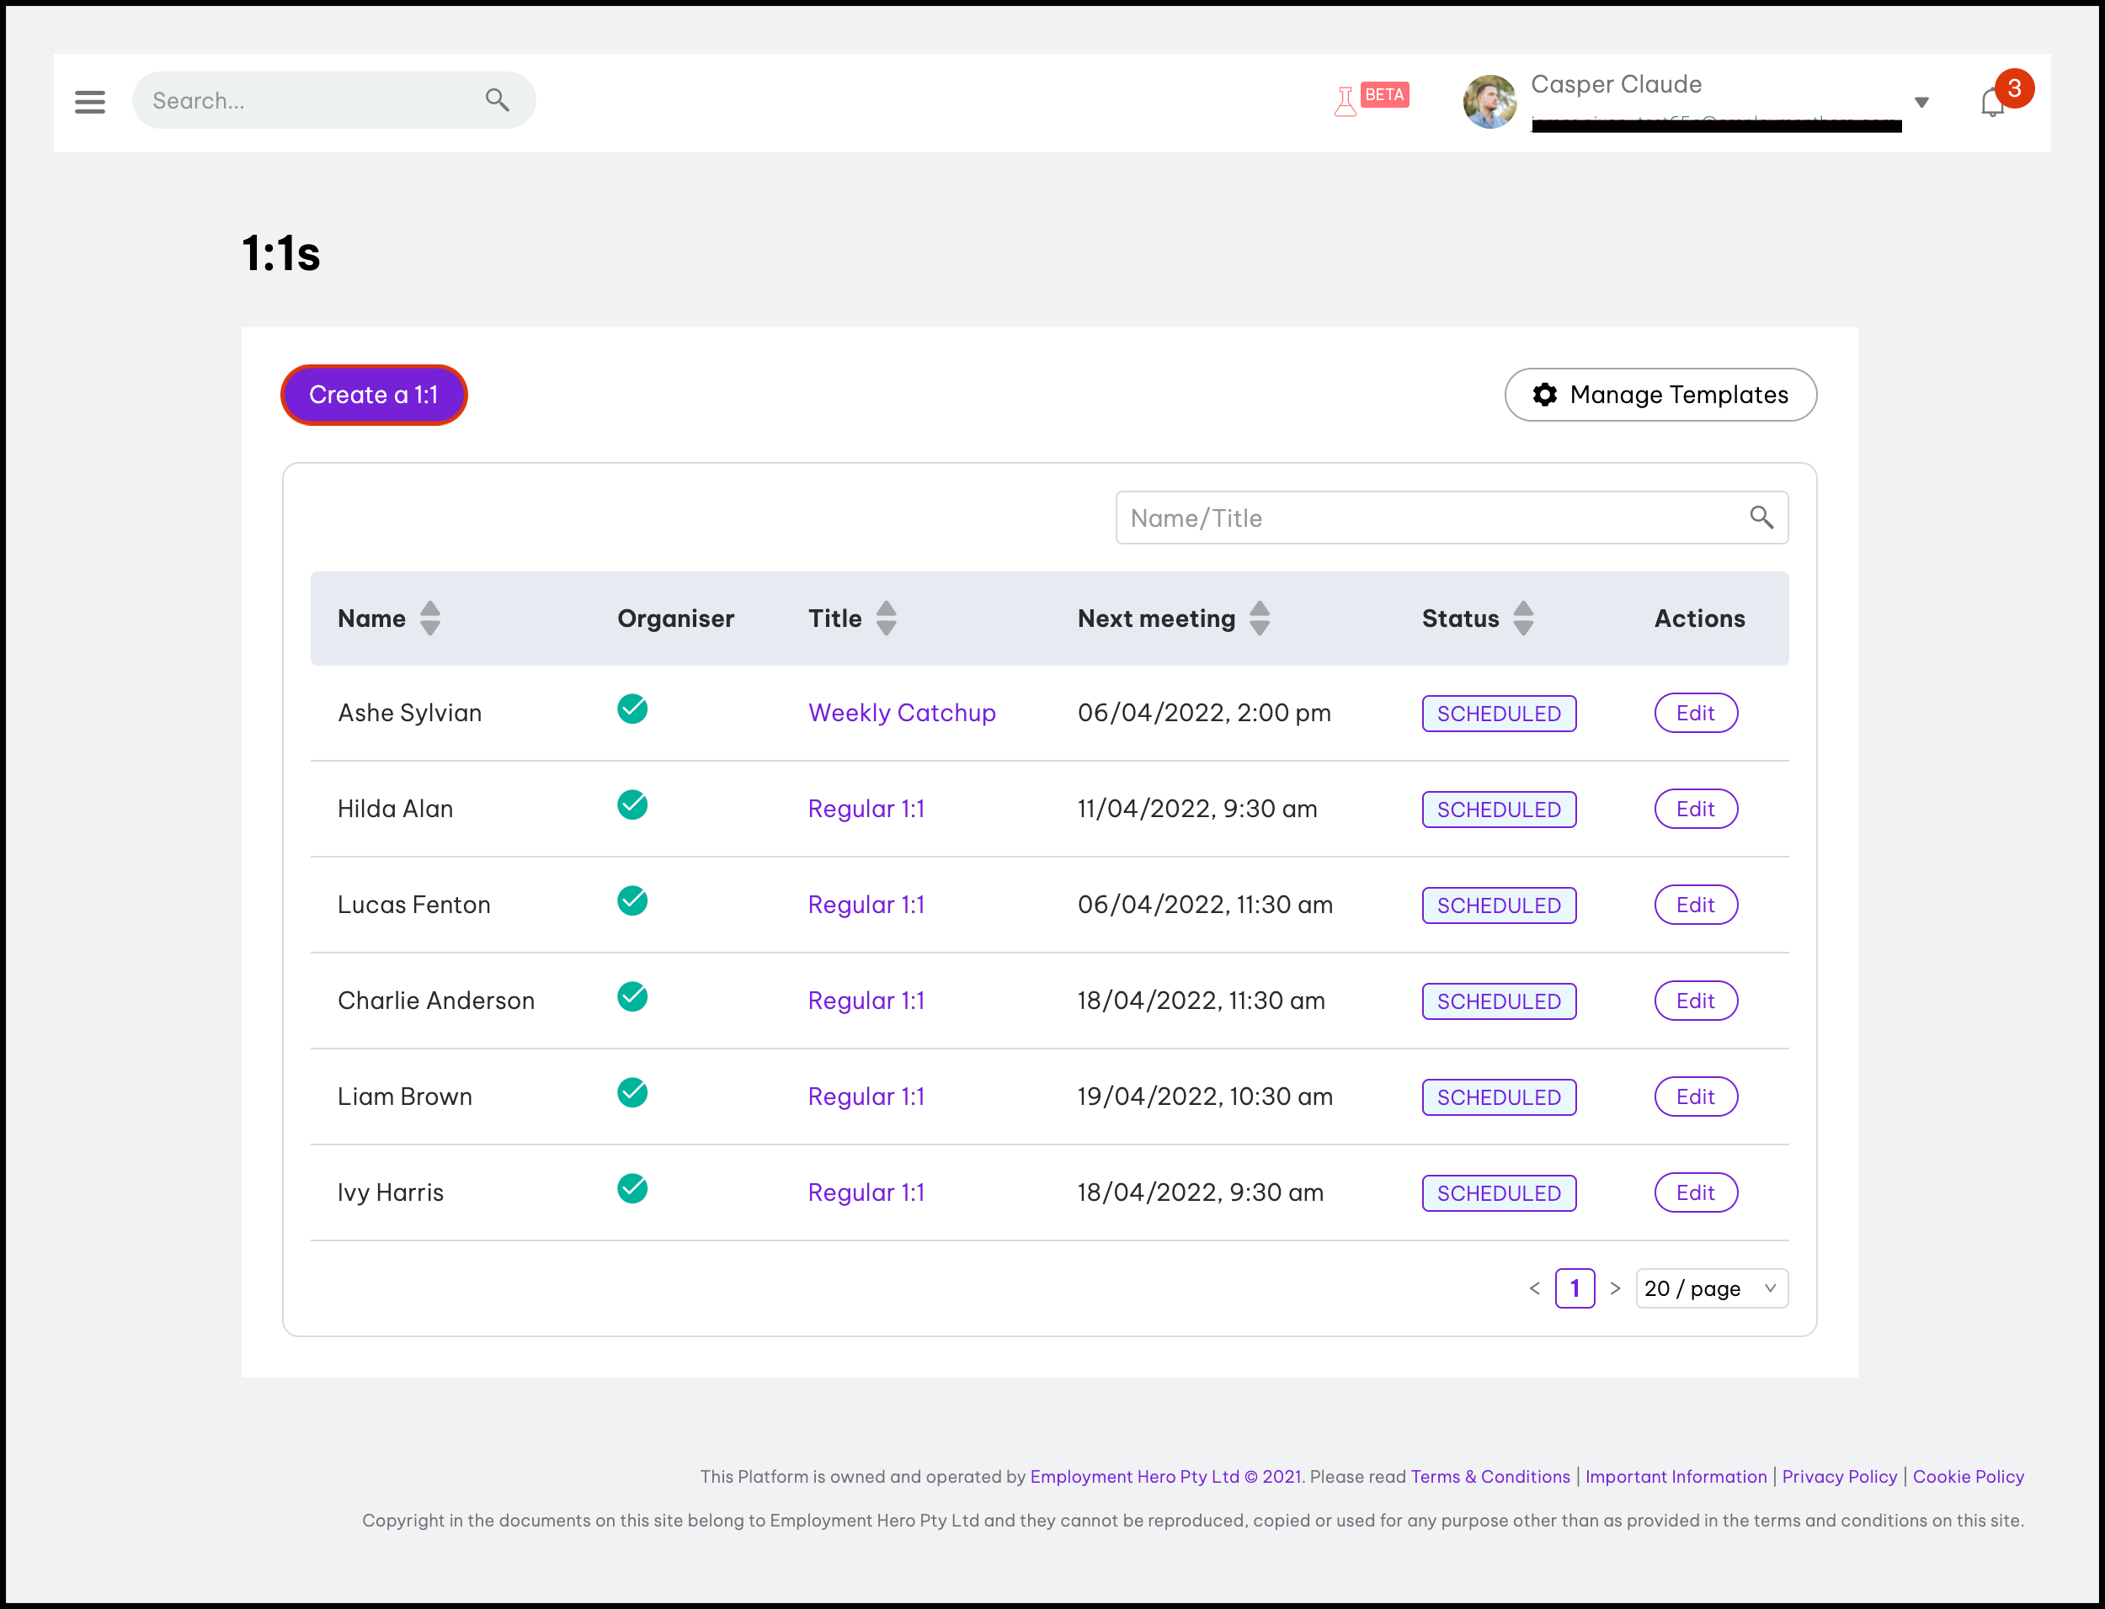2105x1609 pixels.
Task: Go to next page arrow in pagination
Action: 1616,1289
